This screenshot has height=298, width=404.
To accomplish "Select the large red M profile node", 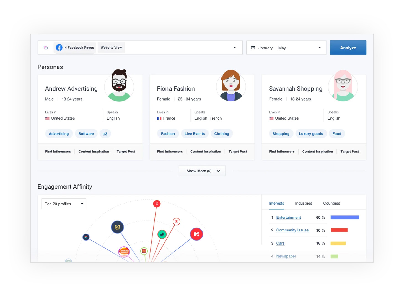I will pos(196,234).
